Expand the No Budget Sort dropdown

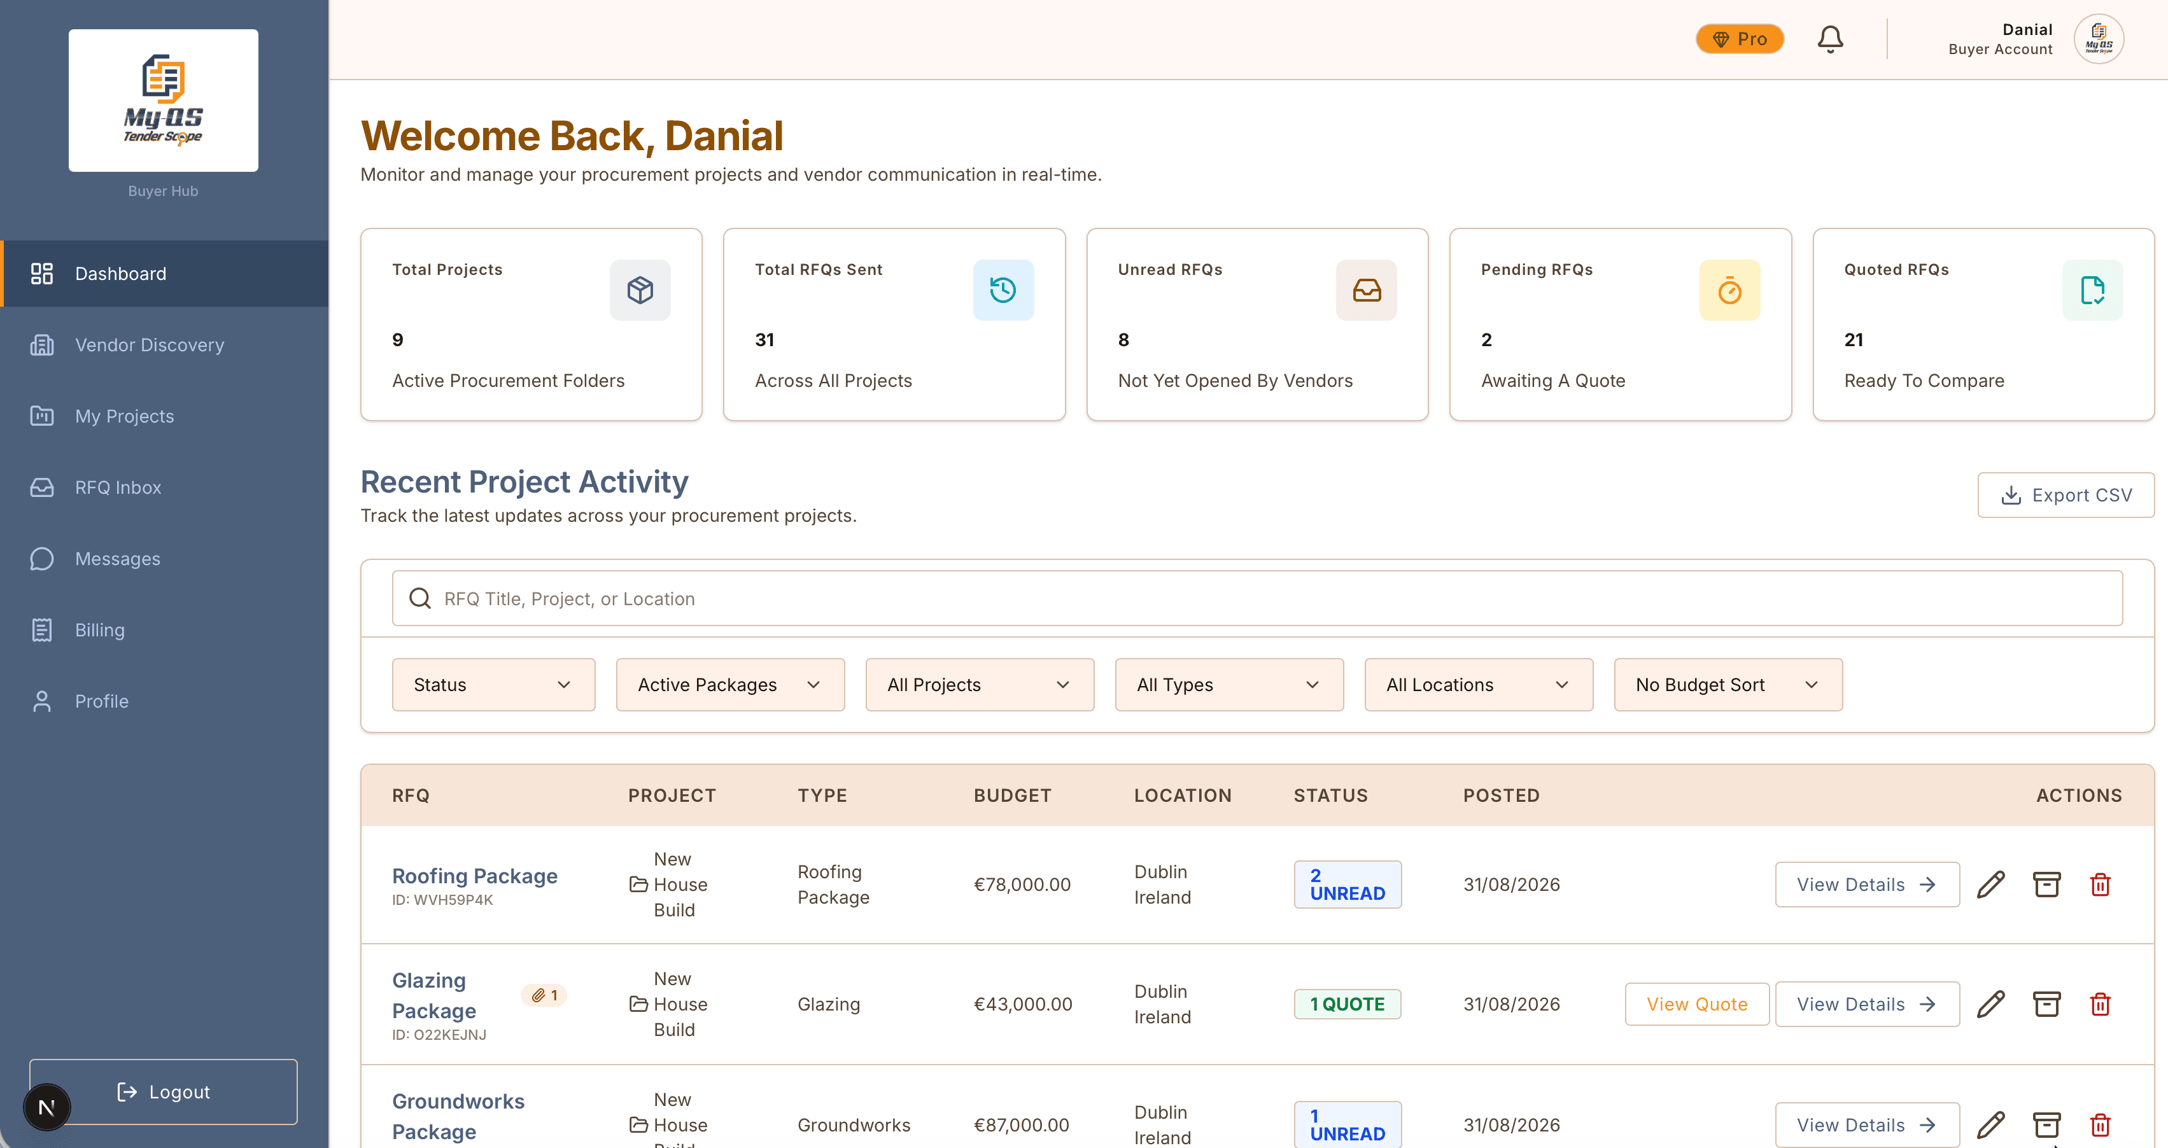(1728, 685)
